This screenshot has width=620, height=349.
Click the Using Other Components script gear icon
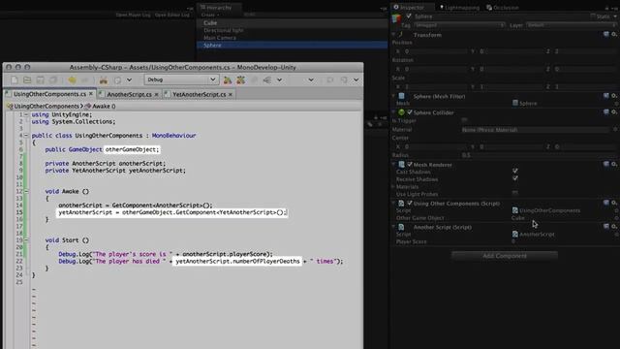click(614, 203)
